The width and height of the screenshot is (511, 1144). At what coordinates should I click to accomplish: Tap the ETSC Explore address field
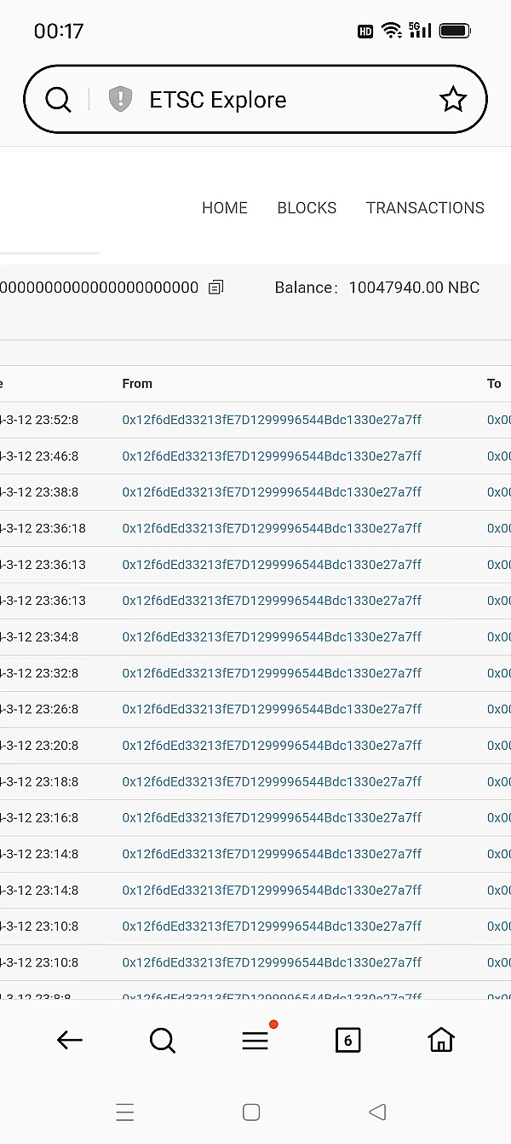273,100
